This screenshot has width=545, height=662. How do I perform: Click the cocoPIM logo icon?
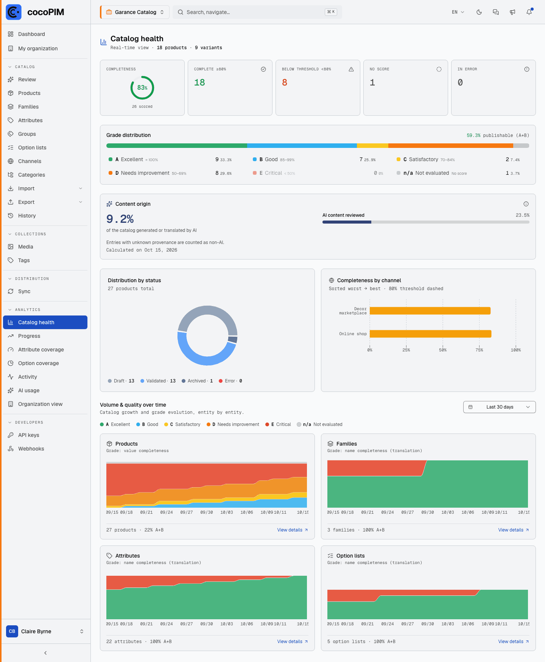pyautogui.click(x=14, y=12)
